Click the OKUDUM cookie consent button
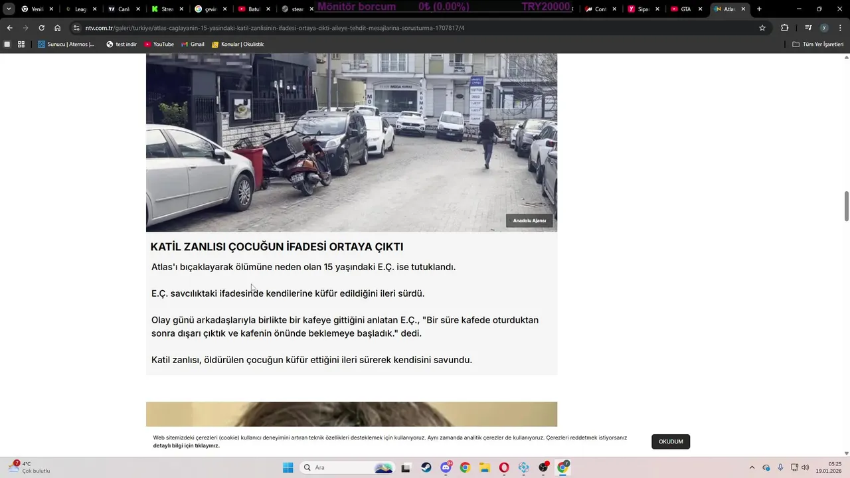Image resolution: width=850 pixels, height=478 pixels. [671, 441]
